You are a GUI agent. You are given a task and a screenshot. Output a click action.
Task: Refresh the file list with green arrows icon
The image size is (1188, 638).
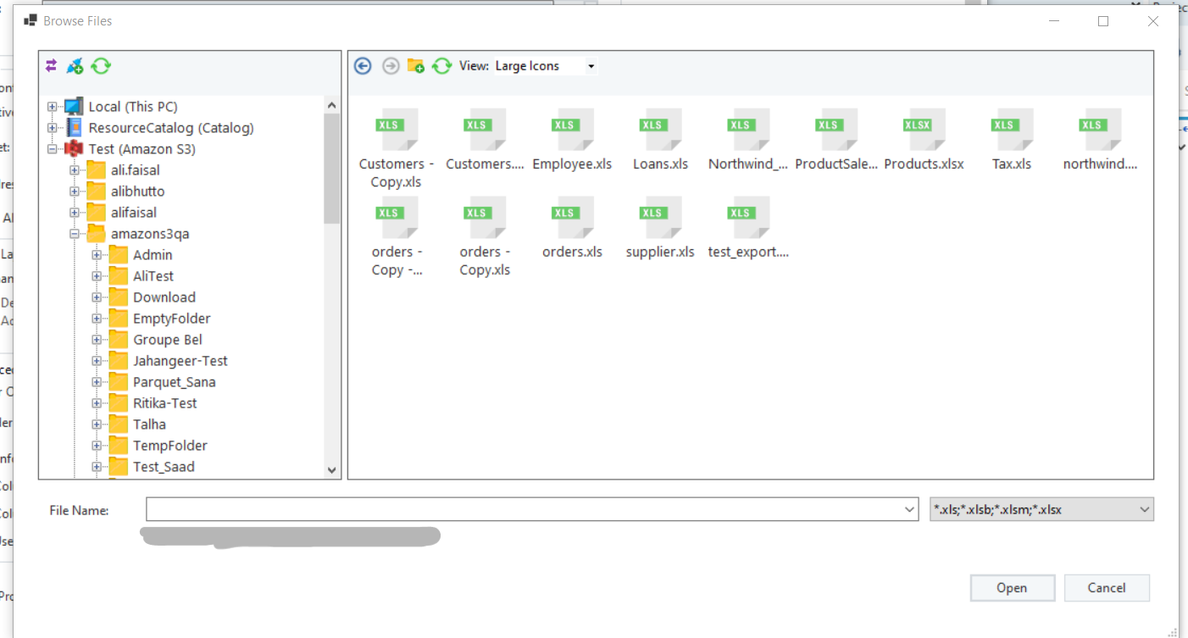coord(441,66)
